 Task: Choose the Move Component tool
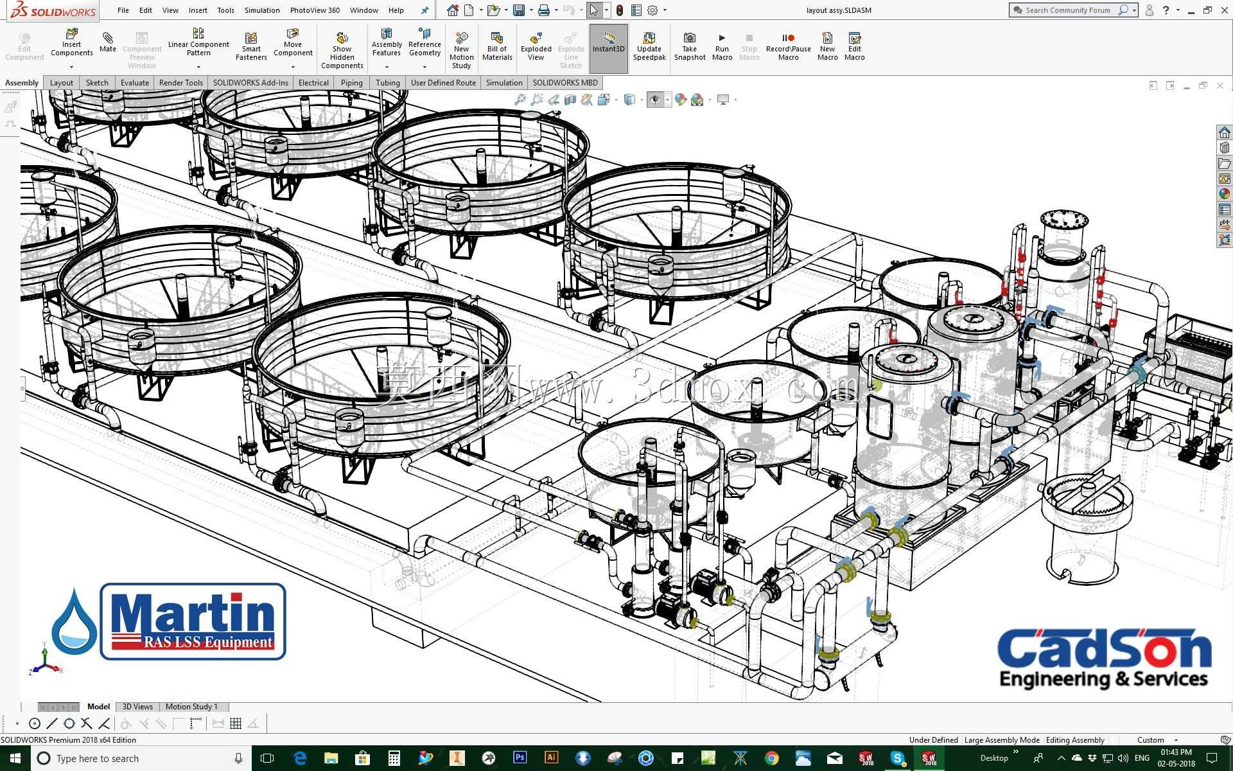[293, 42]
